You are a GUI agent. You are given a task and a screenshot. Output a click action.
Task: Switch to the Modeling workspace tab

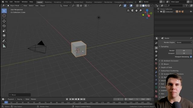48,2
